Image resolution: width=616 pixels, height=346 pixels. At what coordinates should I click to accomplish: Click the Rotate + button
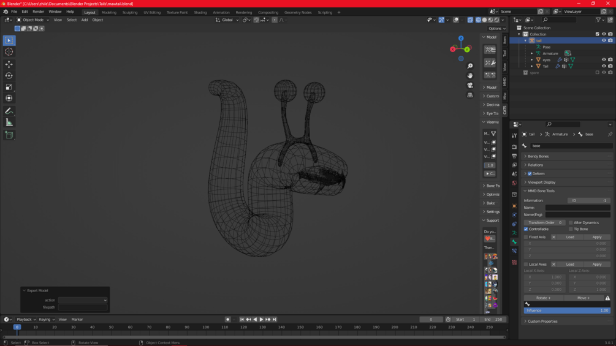[544, 298]
